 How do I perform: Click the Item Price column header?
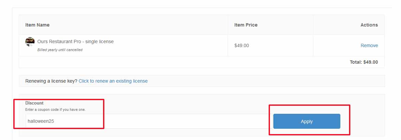click(x=246, y=25)
